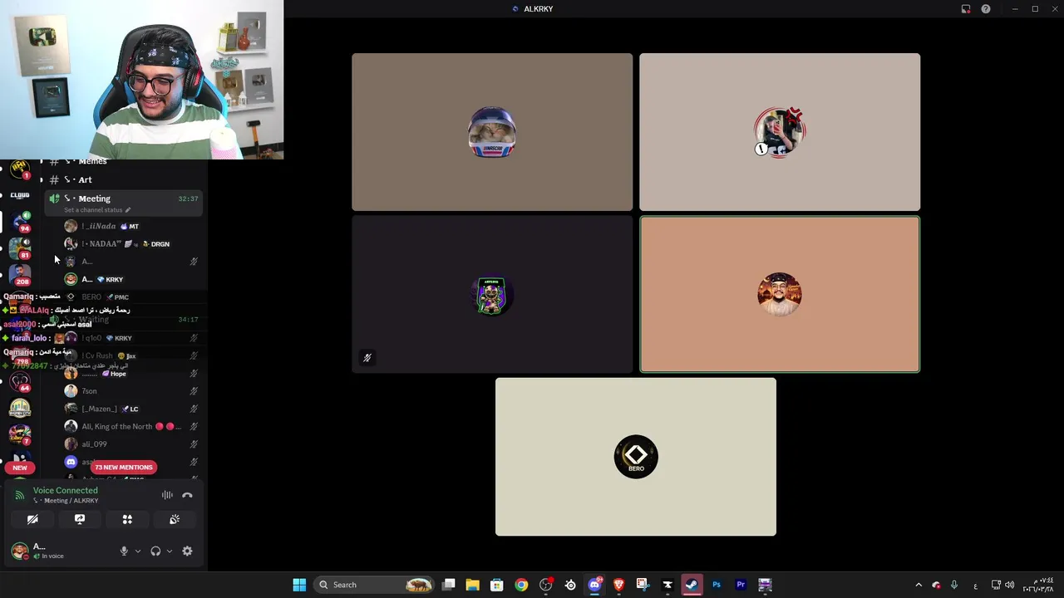Select the NASCAR cat helmet participant tile
The image size is (1064, 598).
pos(492,132)
